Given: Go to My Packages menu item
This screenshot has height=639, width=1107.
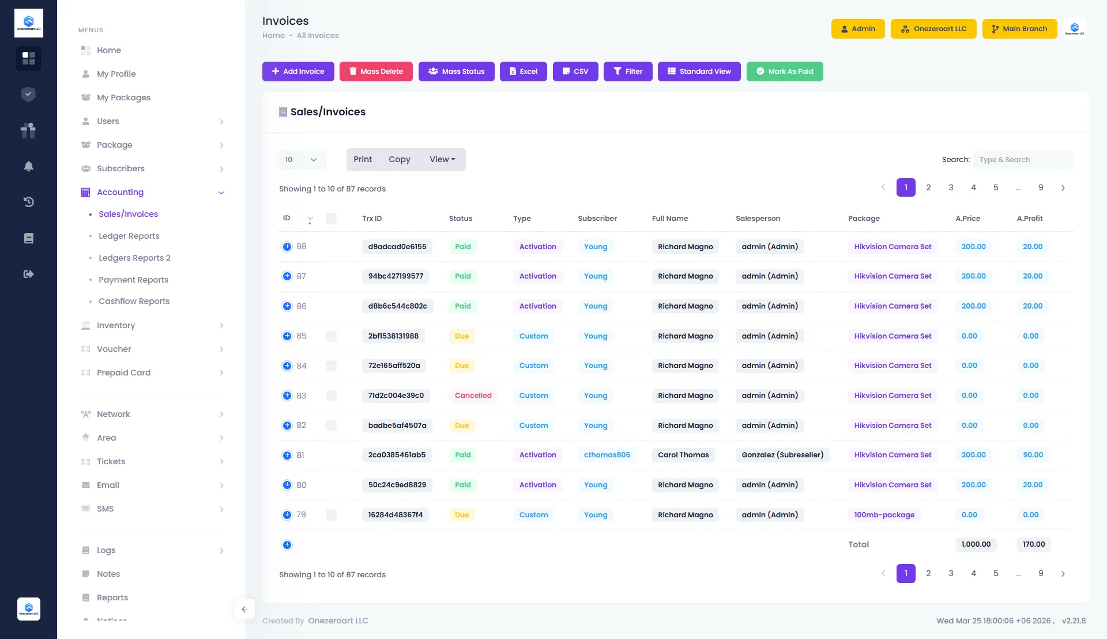Looking at the screenshot, I should click(123, 97).
